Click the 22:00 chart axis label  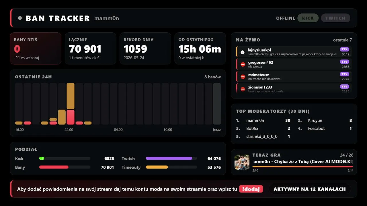click(x=69, y=130)
